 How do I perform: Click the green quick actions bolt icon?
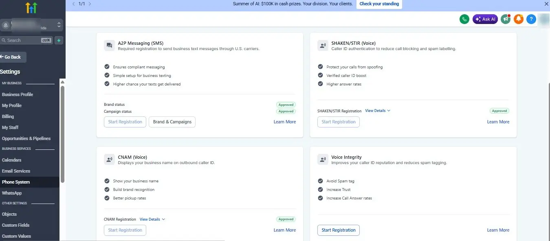(x=59, y=40)
